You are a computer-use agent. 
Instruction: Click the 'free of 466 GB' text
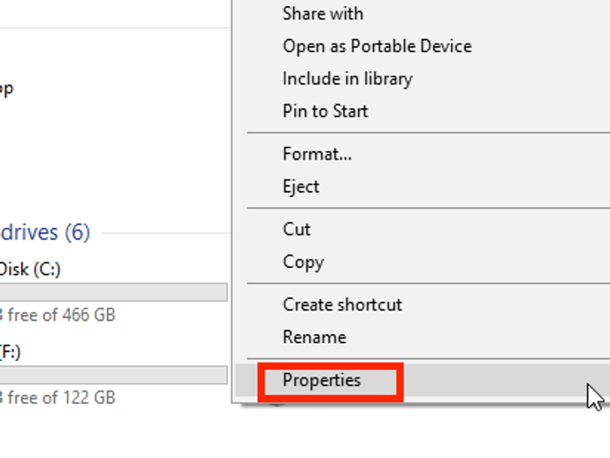(60, 315)
